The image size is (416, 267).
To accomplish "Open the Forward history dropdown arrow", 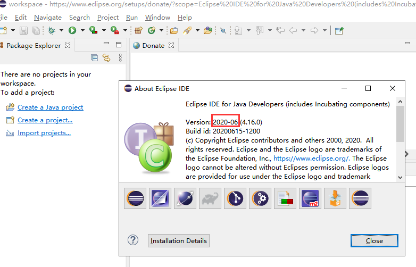I will coord(325,30).
